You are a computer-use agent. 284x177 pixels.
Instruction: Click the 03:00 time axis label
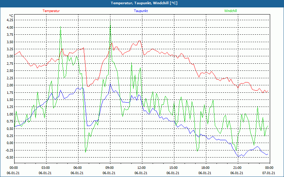tap(46, 167)
